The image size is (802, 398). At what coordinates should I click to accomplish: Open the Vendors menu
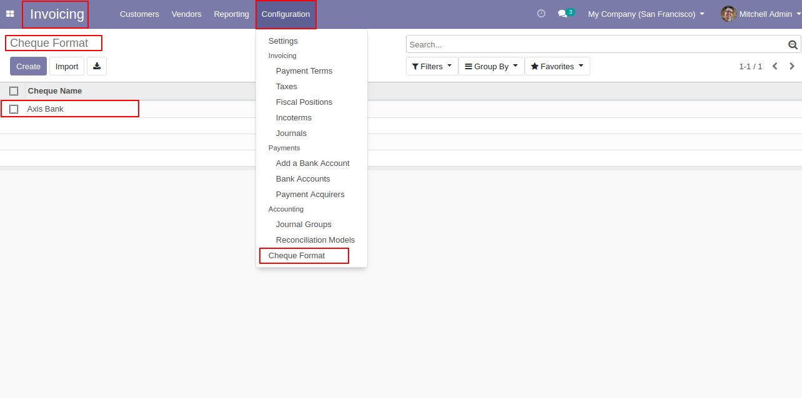(x=187, y=14)
